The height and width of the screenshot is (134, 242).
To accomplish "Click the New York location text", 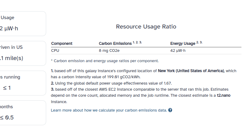I will (x=191, y=71).
